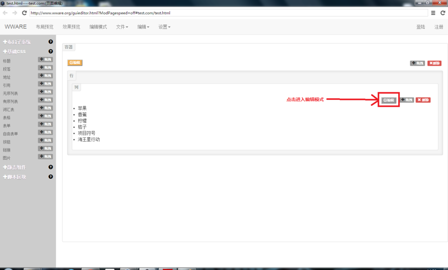Click the 拖拽 drag handle for 链接
This screenshot has height=270, width=448.
45,148
